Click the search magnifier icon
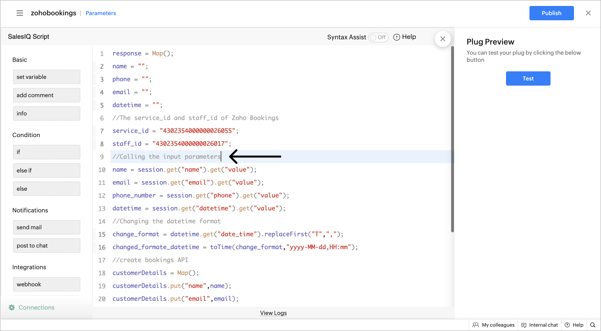Screen dimensions: 601x331 [x=592, y=325]
